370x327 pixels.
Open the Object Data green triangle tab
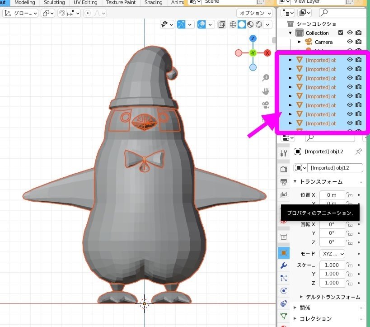[284, 316]
